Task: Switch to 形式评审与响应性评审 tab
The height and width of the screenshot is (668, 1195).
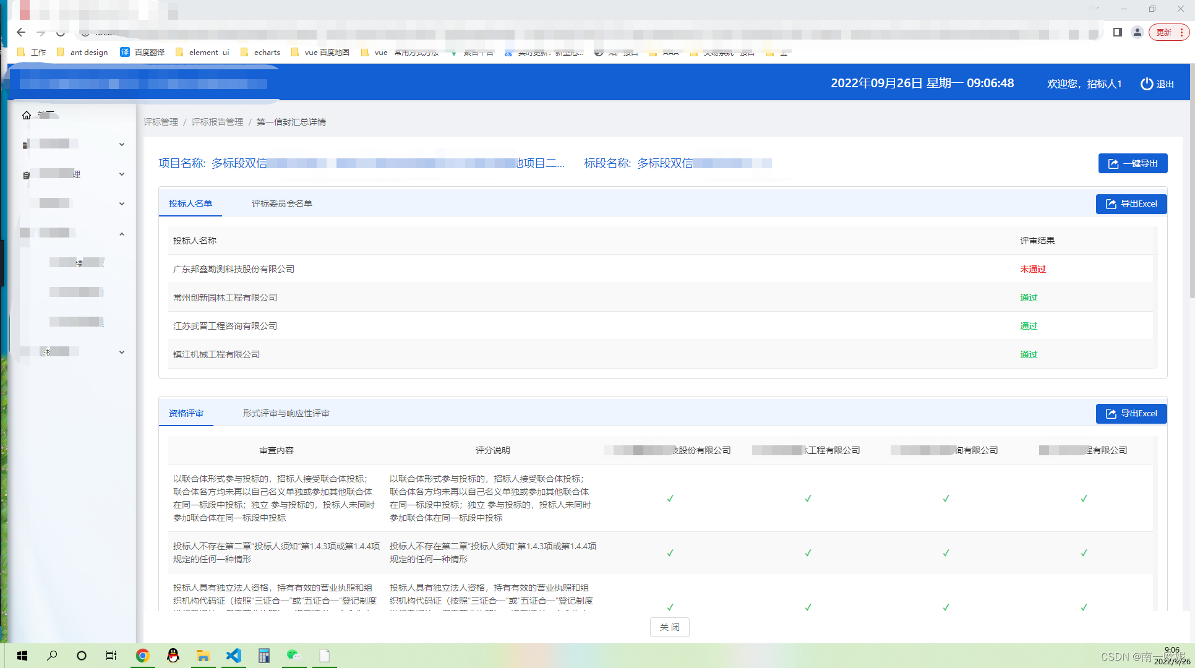Action: (286, 413)
